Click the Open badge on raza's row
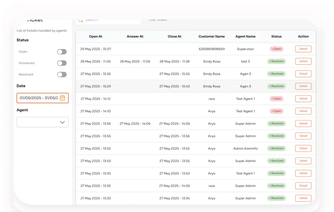Image resolution: width=334 pixels, height=212 pixels. pyautogui.click(x=276, y=99)
